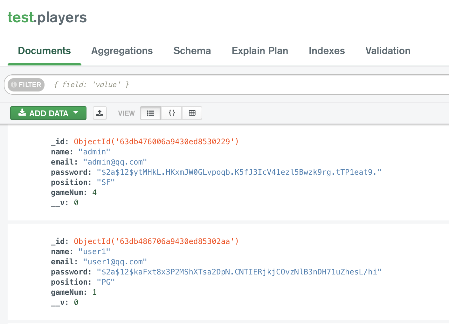Select the Documents tab
Viewport: 449px width, 324px height.
coord(45,51)
